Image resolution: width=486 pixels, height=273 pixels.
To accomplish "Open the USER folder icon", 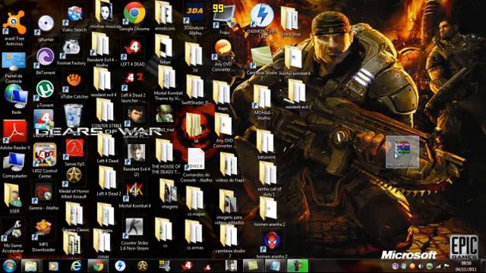I will pos(14,196).
